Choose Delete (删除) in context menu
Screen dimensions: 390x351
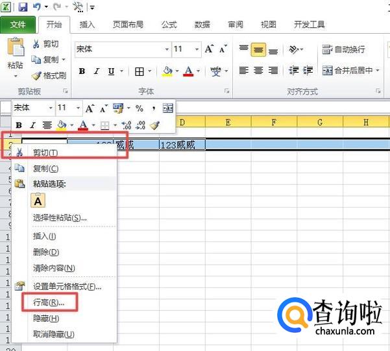pyautogui.click(x=64, y=252)
